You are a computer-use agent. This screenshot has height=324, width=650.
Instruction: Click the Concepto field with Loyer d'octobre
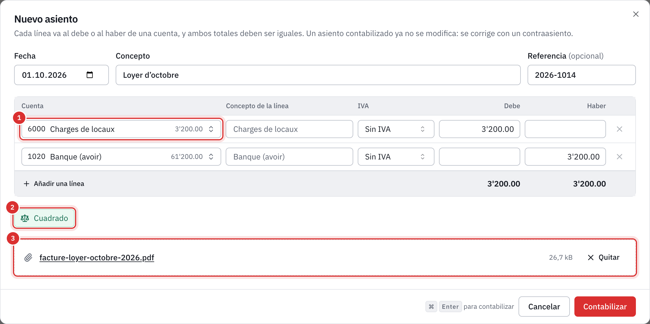pyautogui.click(x=318, y=75)
